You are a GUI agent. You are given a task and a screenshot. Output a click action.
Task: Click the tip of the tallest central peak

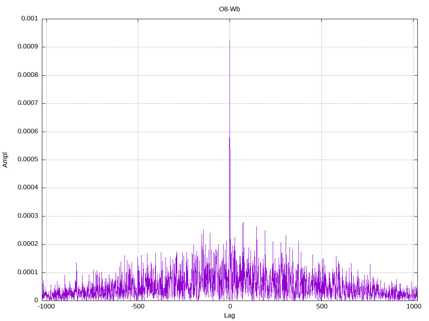tap(230, 40)
